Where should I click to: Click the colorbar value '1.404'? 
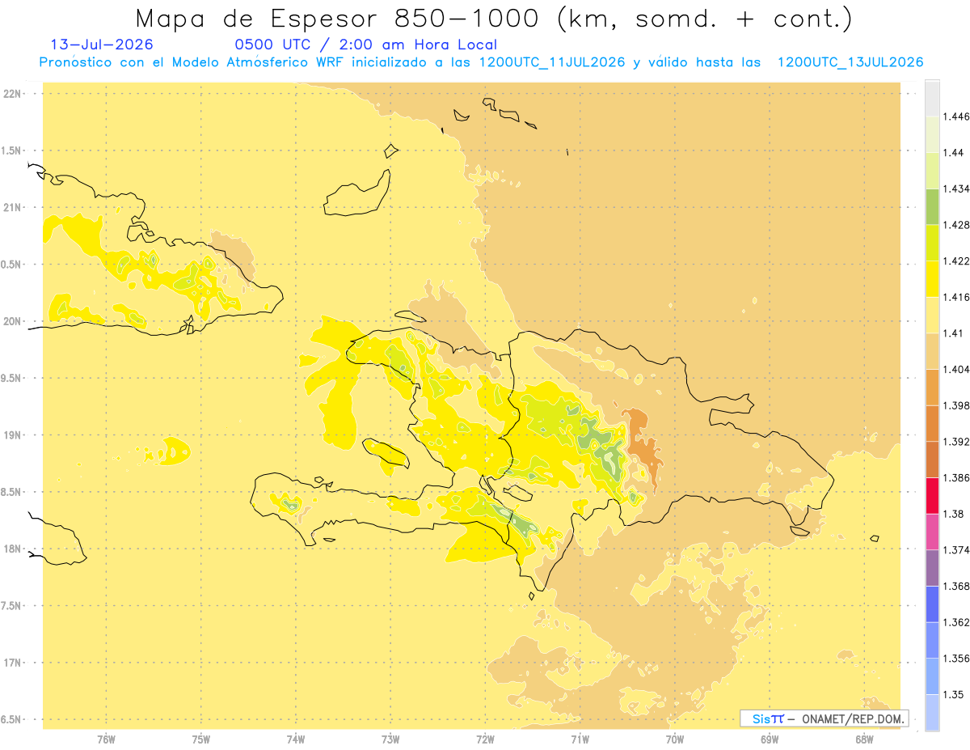(x=956, y=369)
